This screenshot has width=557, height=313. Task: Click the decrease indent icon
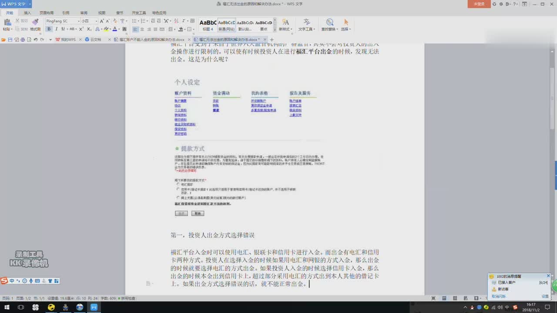(x=153, y=21)
